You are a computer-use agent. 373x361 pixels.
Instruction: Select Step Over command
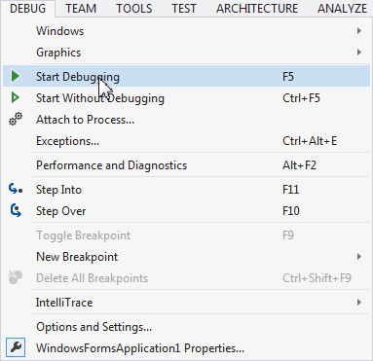tap(186, 211)
